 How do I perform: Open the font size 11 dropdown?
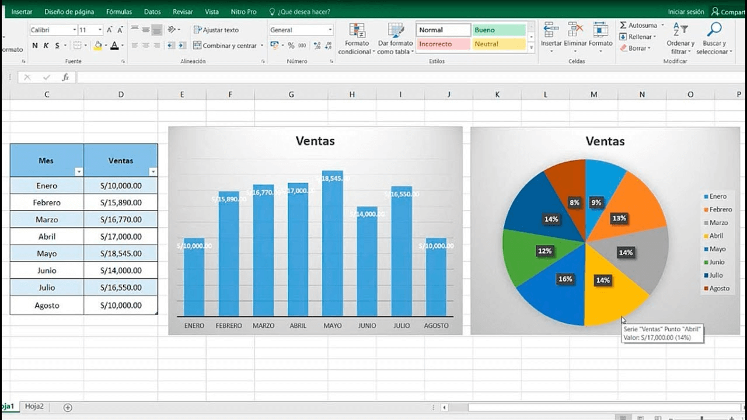[100, 30]
